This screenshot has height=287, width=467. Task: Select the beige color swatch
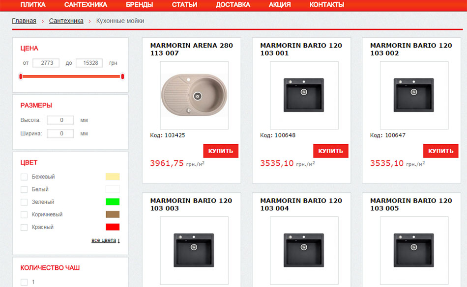[113, 177]
